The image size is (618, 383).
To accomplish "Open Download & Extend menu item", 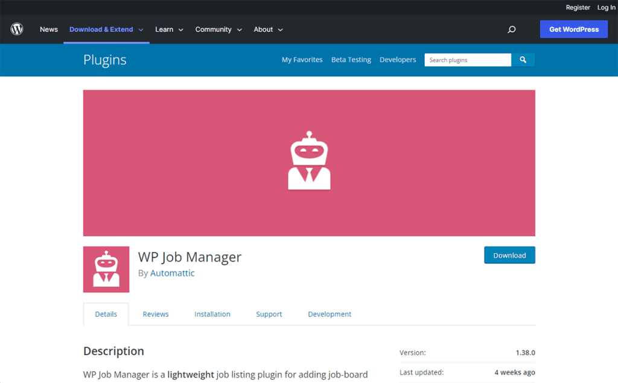I will [x=101, y=30].
